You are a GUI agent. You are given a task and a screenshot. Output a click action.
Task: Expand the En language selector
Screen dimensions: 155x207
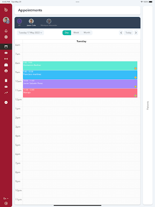(6, 199)
